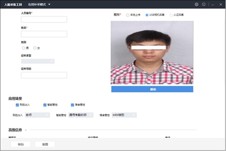Viewport: 226px width, 151px height.
Task: Click the 保存 save button
Action: coord(20,144)
